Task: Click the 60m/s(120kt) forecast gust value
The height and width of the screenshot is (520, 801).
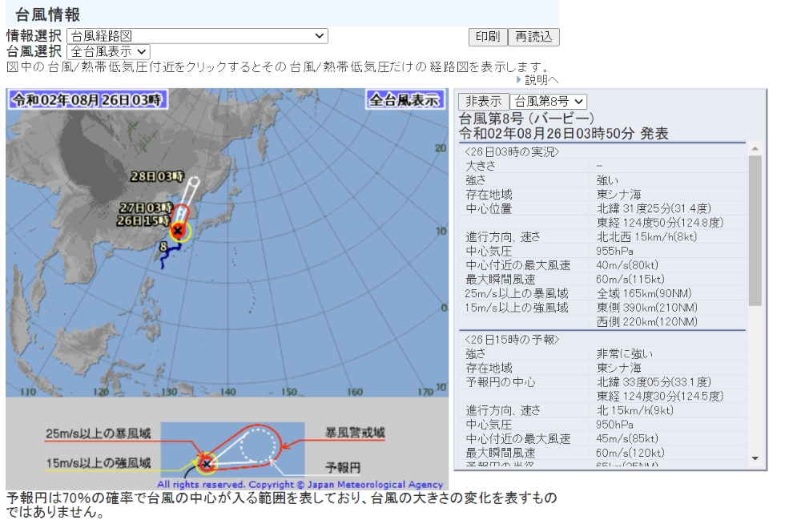Action: (x=630, y=453)
